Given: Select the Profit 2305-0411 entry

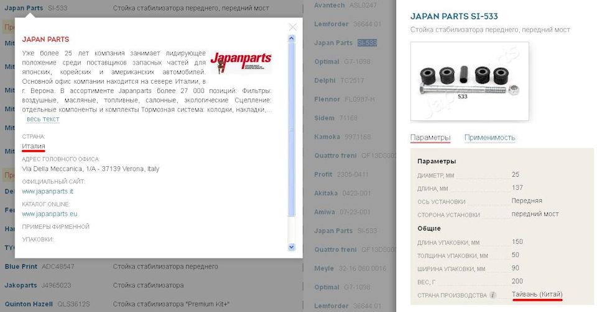Looking at the screenshot, I should point(341,174).
